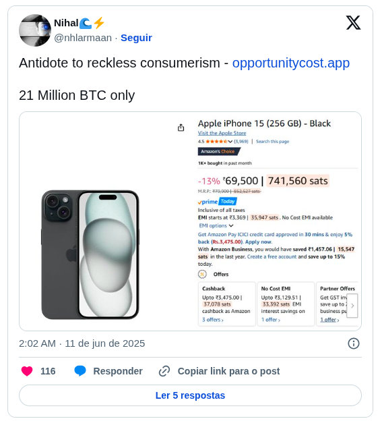Click the X logo icon

point(353,23)
